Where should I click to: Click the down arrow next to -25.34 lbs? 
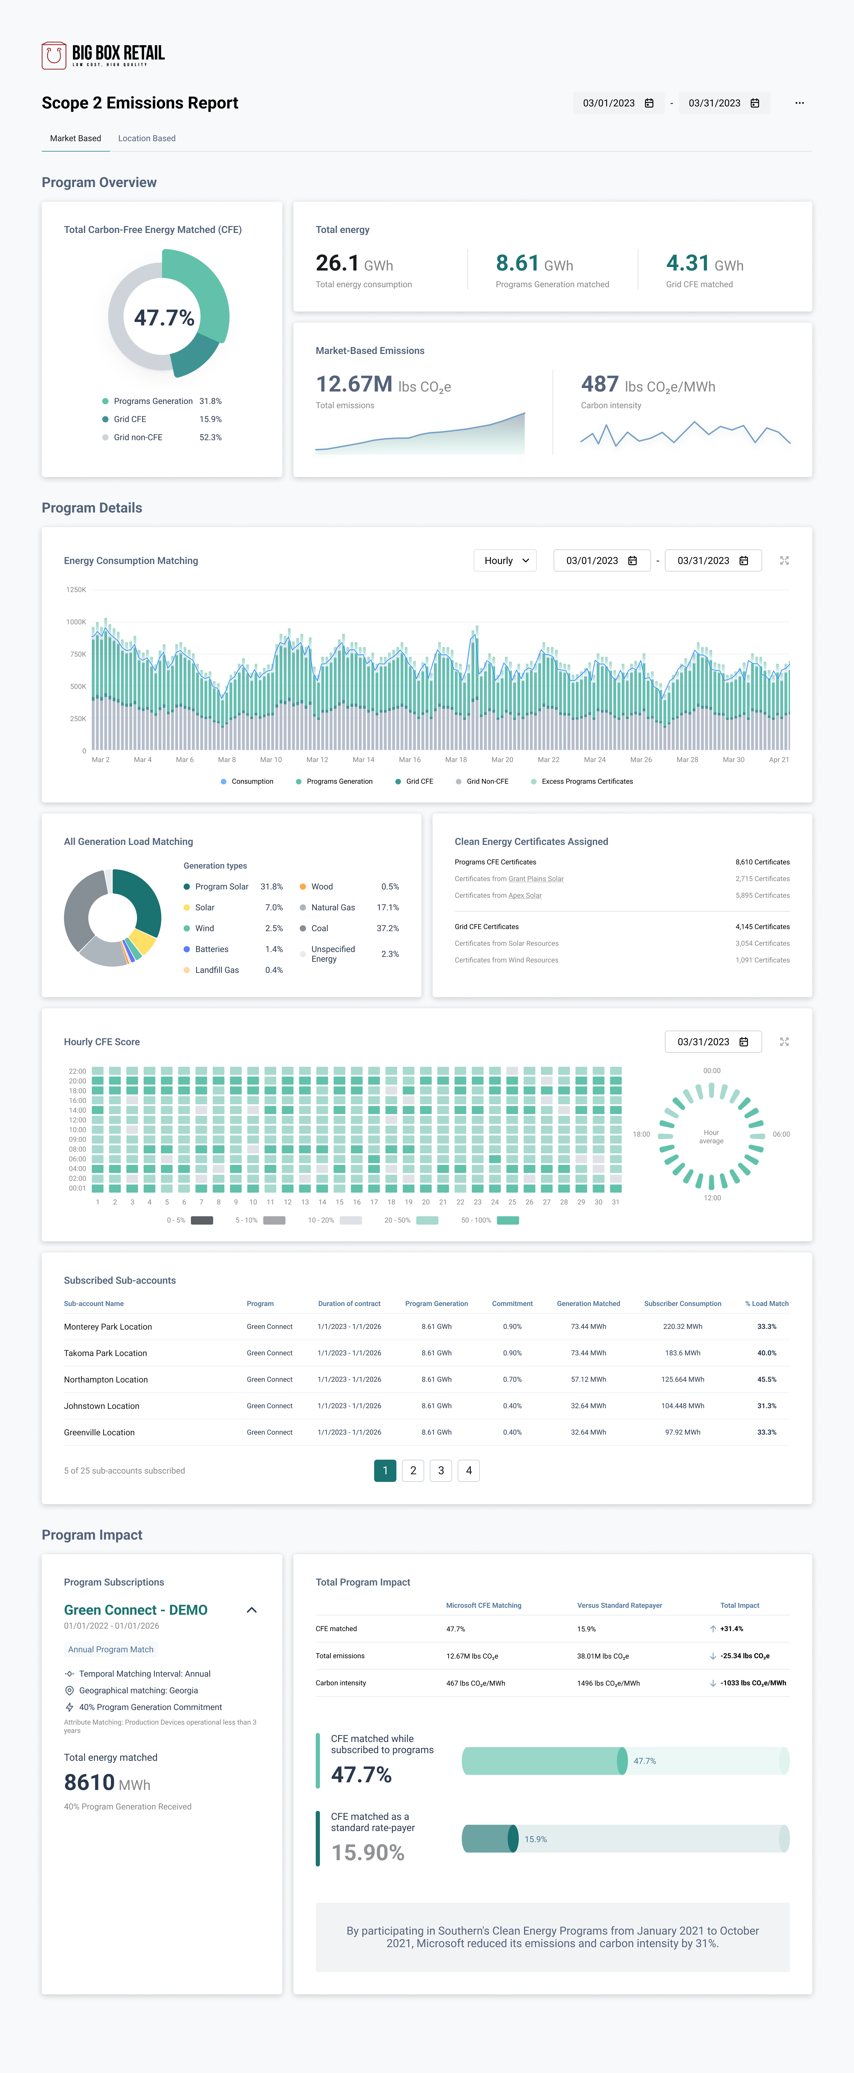coord(713,1656)
